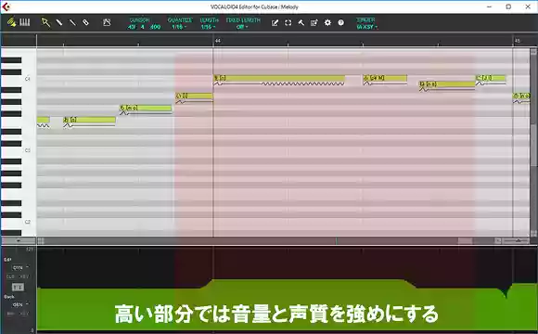
Task: Open the QUANTIZE 1/16 dropdown
Action: pyautogui.click(x=179, y=27)
